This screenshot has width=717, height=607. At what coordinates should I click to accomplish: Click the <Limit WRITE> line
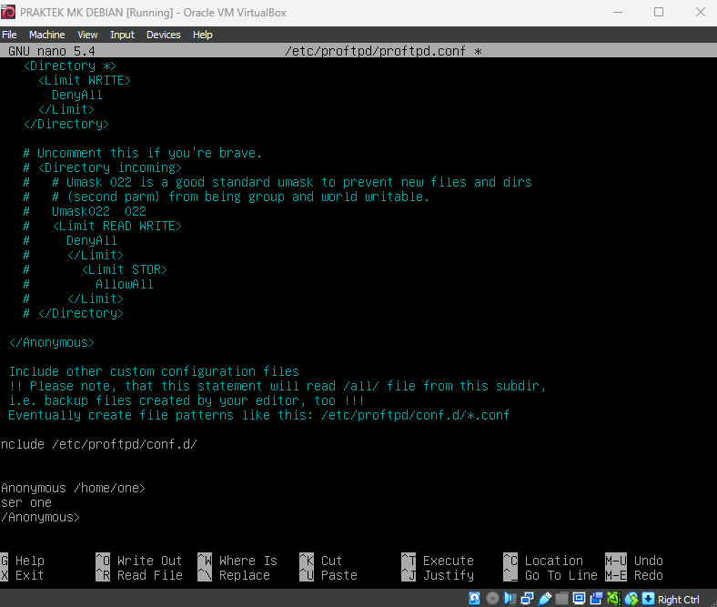(84, 80)
